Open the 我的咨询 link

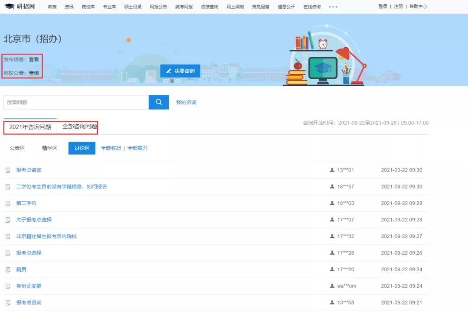tap(186, 103)
